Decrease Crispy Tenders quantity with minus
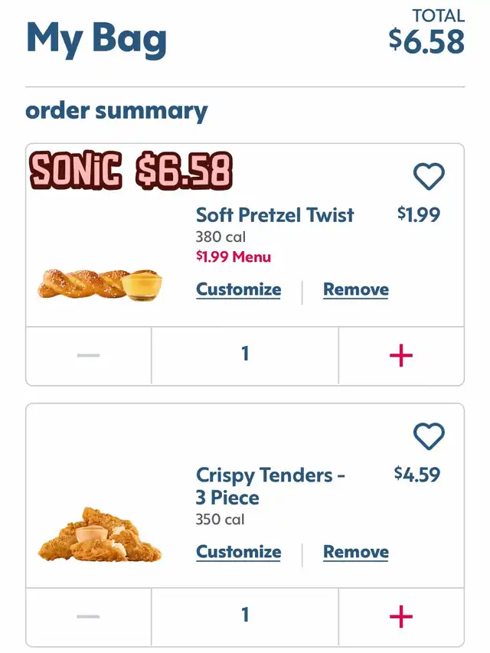The width and height of the screenshot is (490, 653). 89,616
